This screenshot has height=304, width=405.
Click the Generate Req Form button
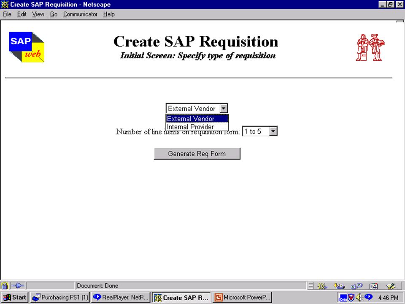click(x=197, y=154)
